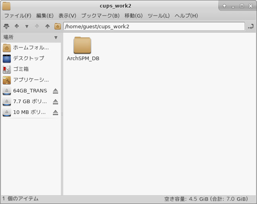Expand the 場所 side pane dropdown
The width and height of the screenshot is (257, 204).
click(56, 37)
